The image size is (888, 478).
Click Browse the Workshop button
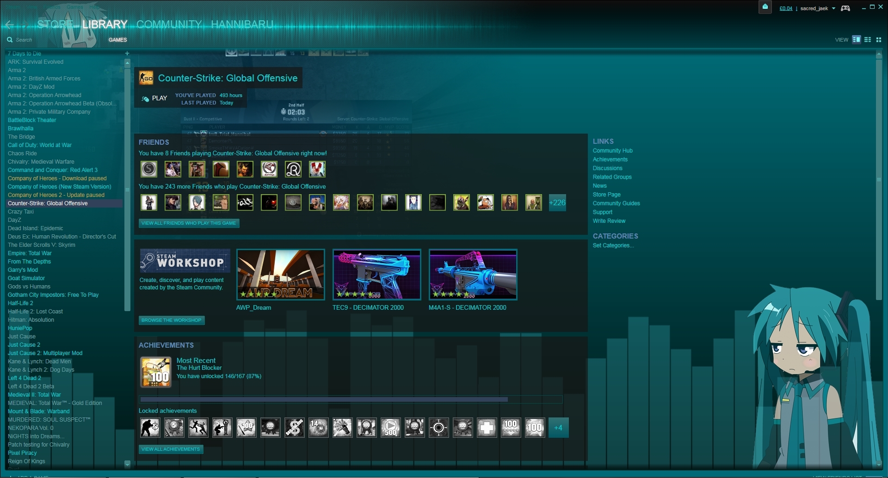pos(172,320)
